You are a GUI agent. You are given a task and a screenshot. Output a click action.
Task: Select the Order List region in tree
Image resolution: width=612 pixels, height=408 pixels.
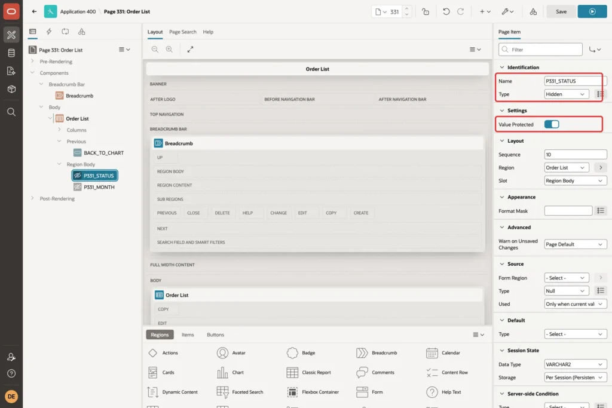pyautogui.click(x=72, y=118)
